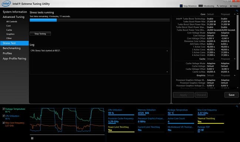
Task: Open System Information page
Action: [15, 12]
